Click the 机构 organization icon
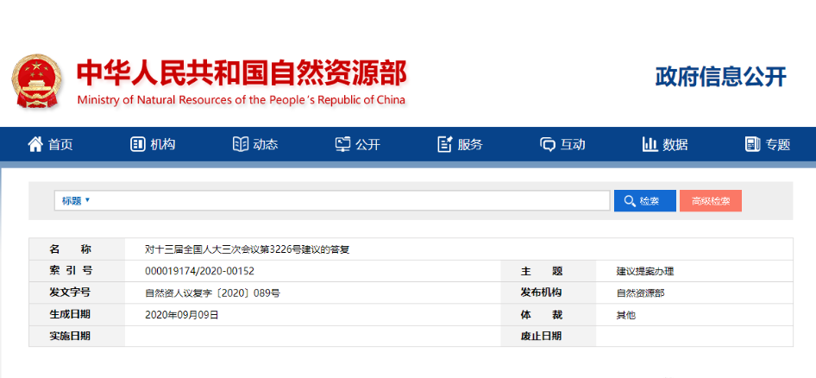Viewport: 816px width, 378px height. coord(137,144)
